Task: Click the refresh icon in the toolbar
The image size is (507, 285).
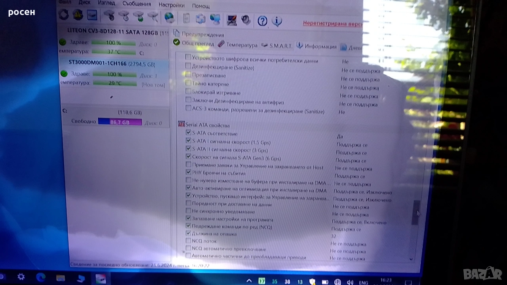Action: click(x=63, y=15)
